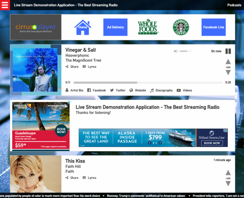244x198 pixels.
Task: Click the Faith Hill album cover
Action: tap(36, 174)
